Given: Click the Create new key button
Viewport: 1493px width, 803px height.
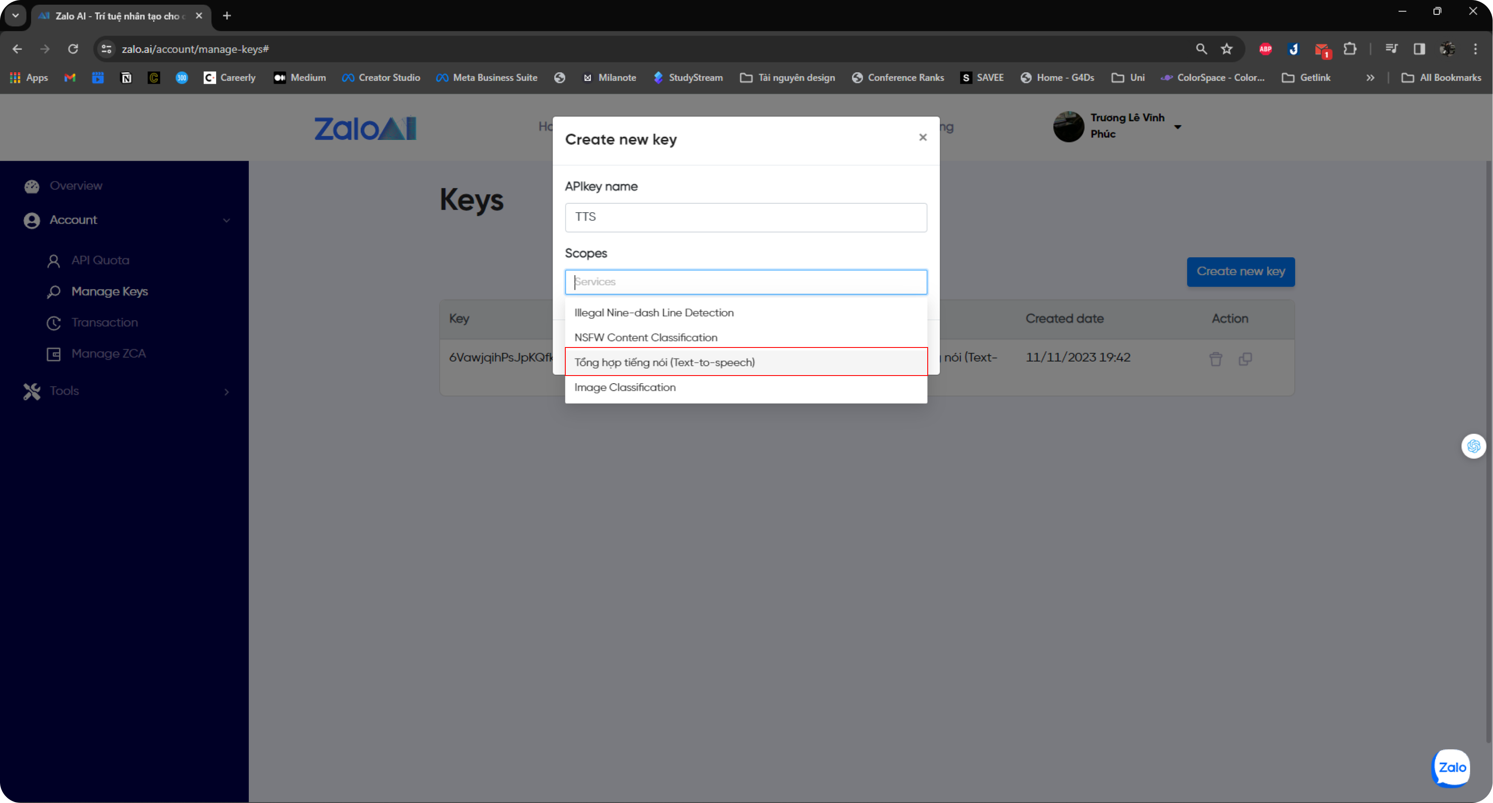Looking at the screenshot, I should (1240, 272).
